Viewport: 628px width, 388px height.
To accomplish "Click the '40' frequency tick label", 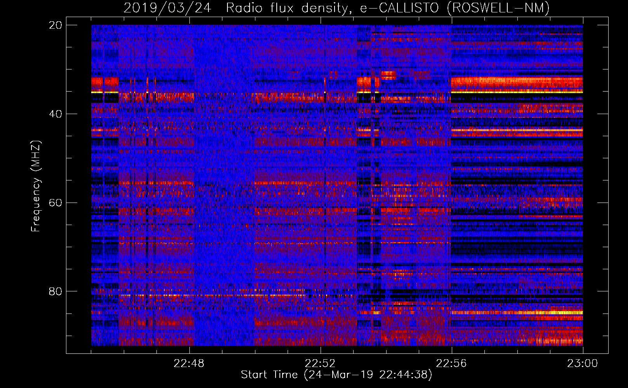I will pyautogui.click(x=55, y=114).
